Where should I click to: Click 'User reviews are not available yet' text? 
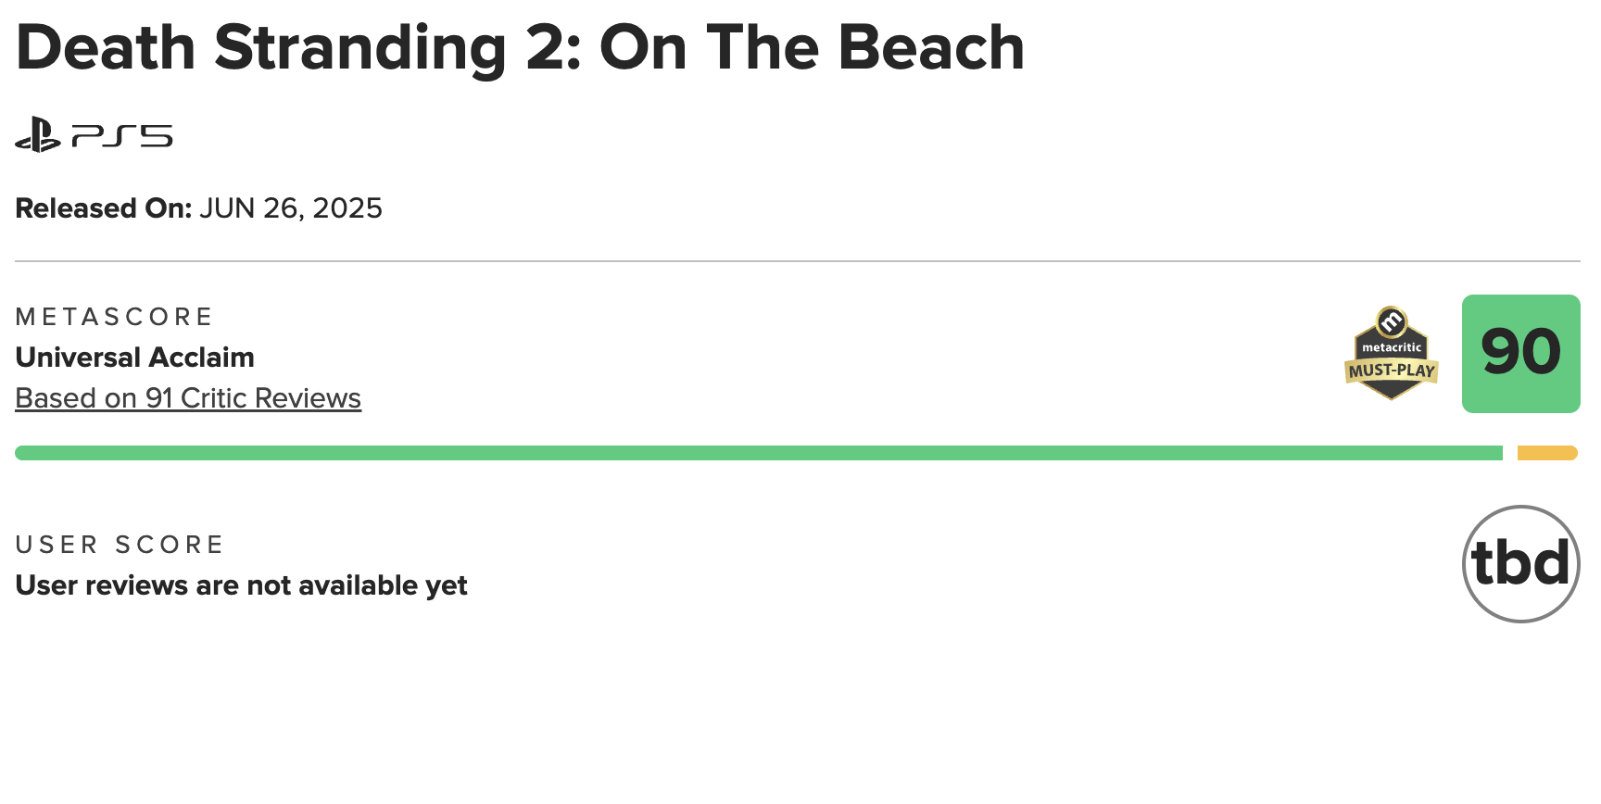[x=241, y=585]
